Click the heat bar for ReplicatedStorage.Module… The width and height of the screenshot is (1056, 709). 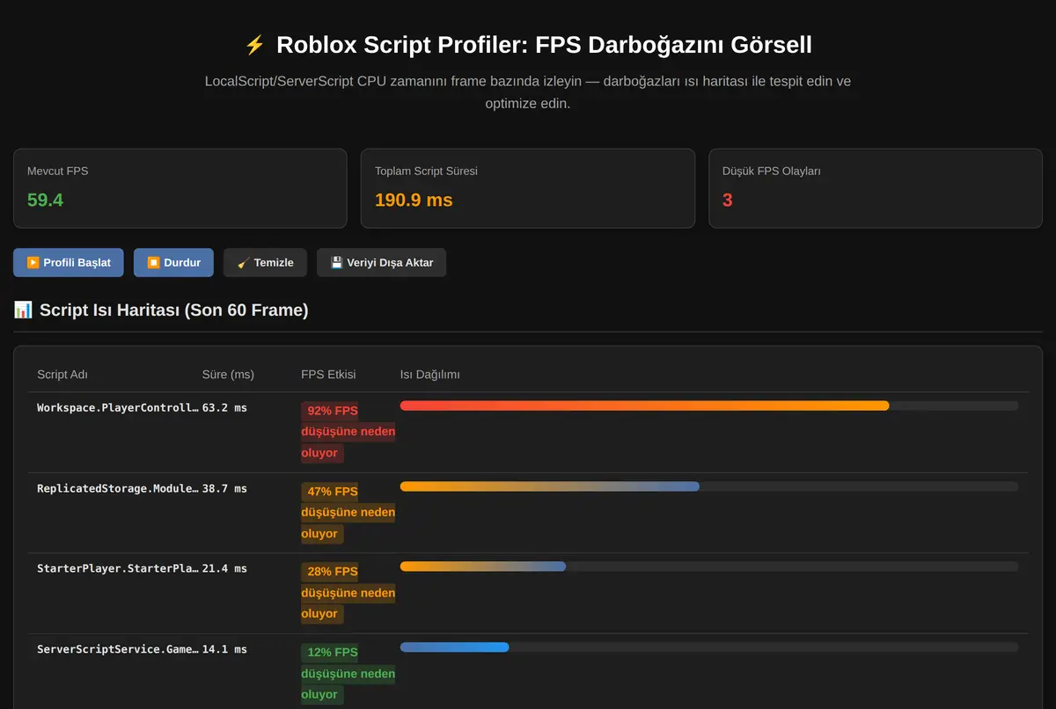pyautogui.click(x=549, y=486)
